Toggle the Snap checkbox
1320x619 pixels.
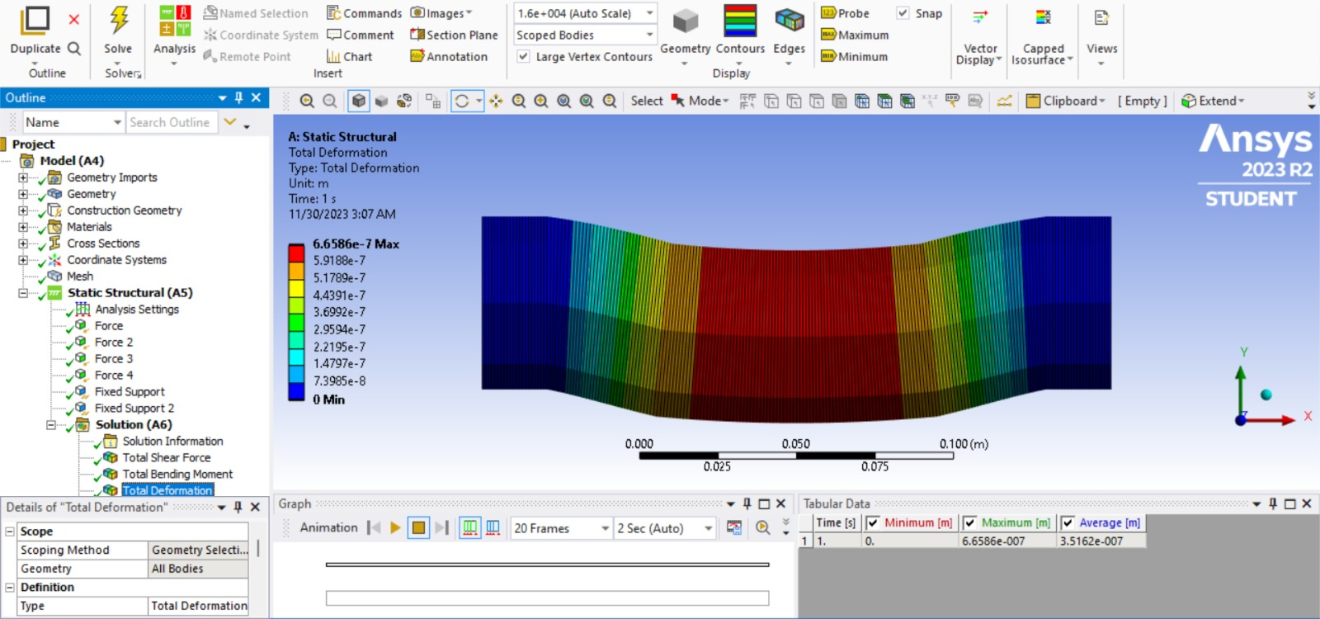[903, 13]
